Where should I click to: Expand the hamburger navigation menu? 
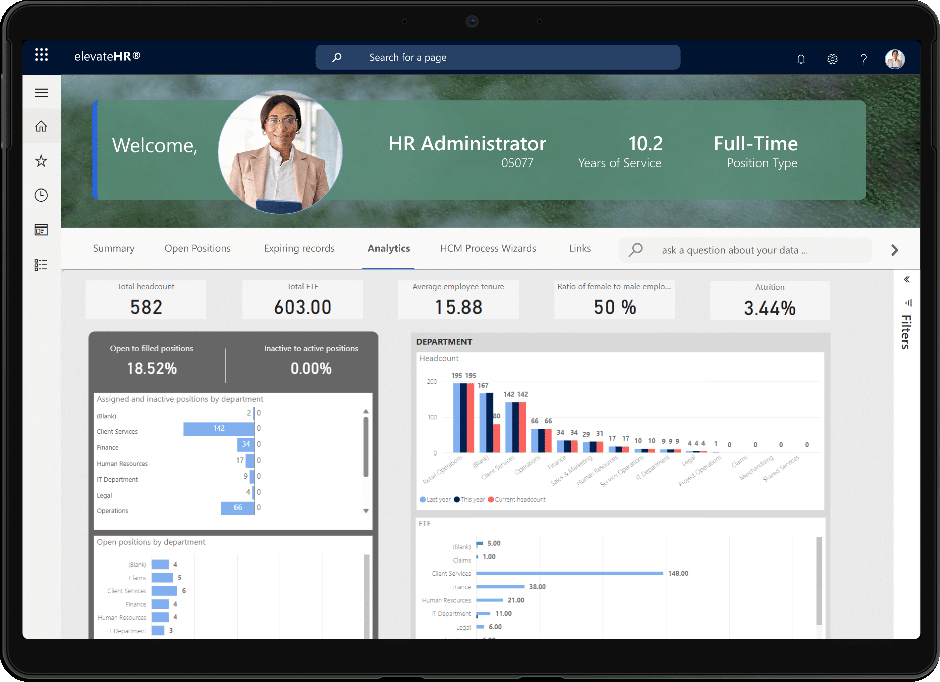41,93
